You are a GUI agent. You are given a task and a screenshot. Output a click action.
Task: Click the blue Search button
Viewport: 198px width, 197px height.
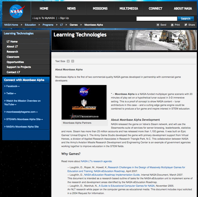click(x=186, y=19)
